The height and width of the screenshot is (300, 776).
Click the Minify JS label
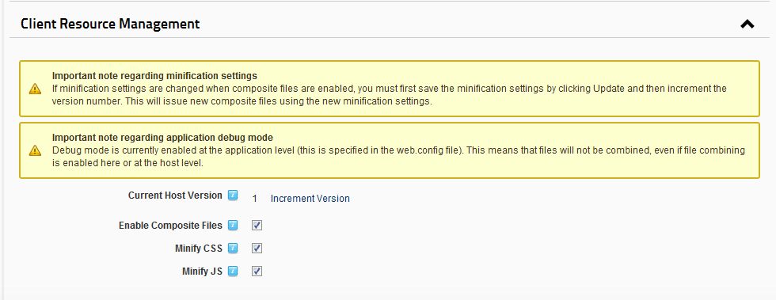(x=202, y=271)
